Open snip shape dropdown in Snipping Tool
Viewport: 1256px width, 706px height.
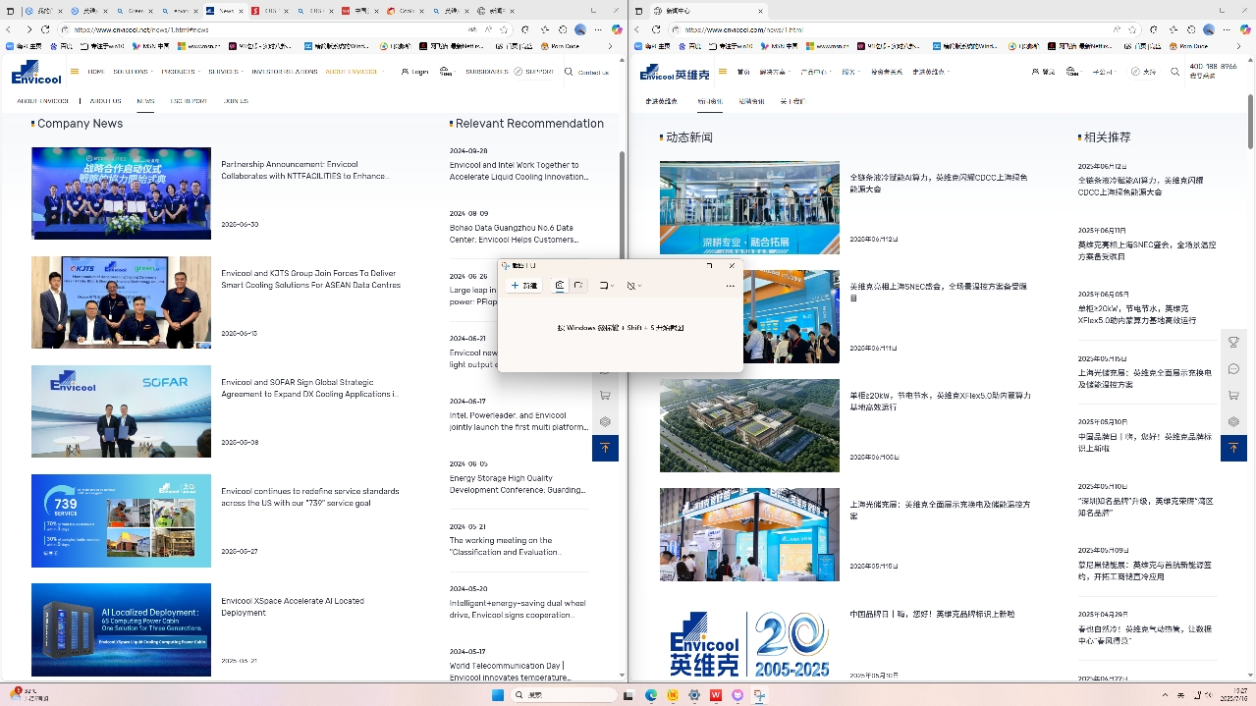click(607, 286)
